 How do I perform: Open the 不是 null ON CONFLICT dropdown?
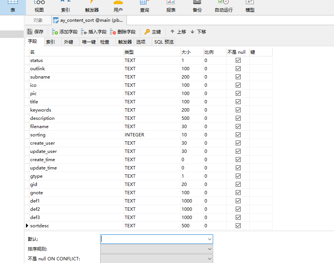(x=157, y=258)
